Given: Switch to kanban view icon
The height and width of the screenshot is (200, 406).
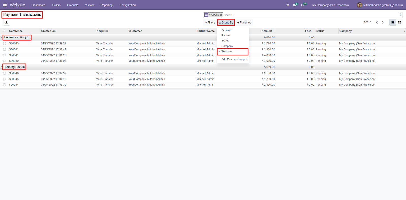Looking at the screenshot, I should point(399,23).
